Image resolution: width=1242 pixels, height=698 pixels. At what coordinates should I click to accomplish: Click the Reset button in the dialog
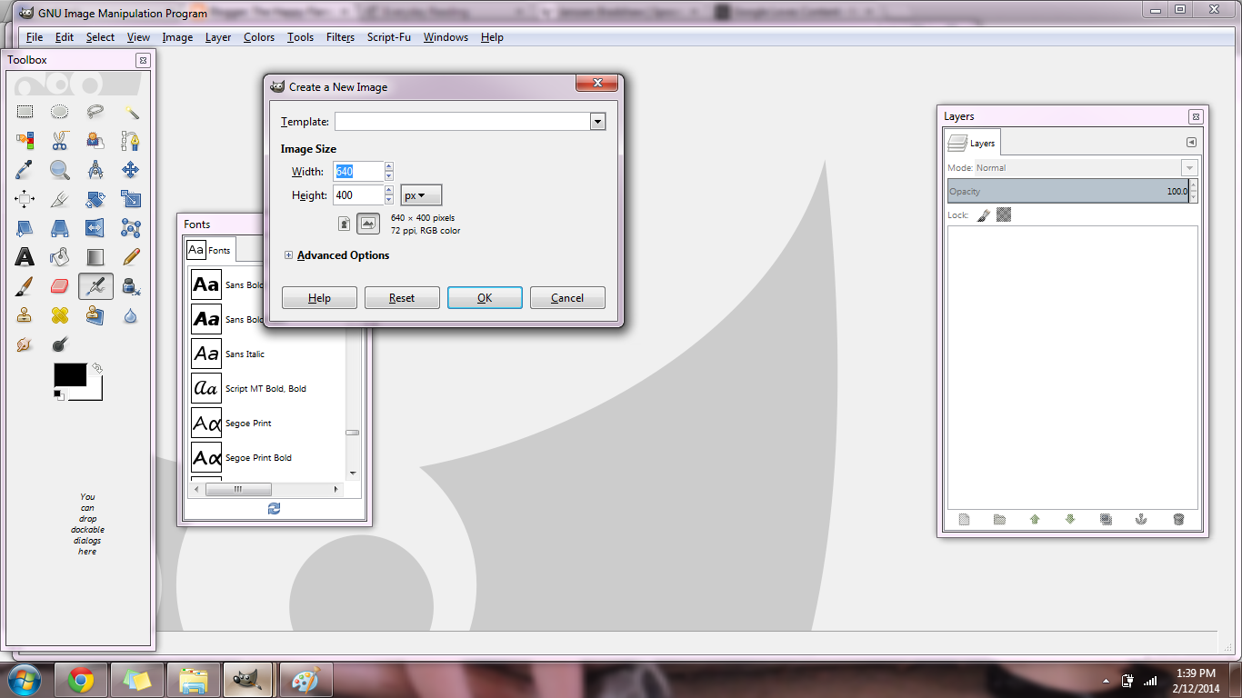click(x=402, y=298)
